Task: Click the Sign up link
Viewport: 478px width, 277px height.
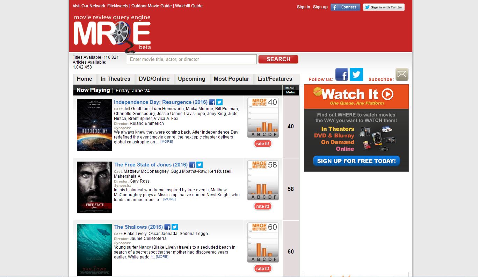Action: (x=320, y=7)
